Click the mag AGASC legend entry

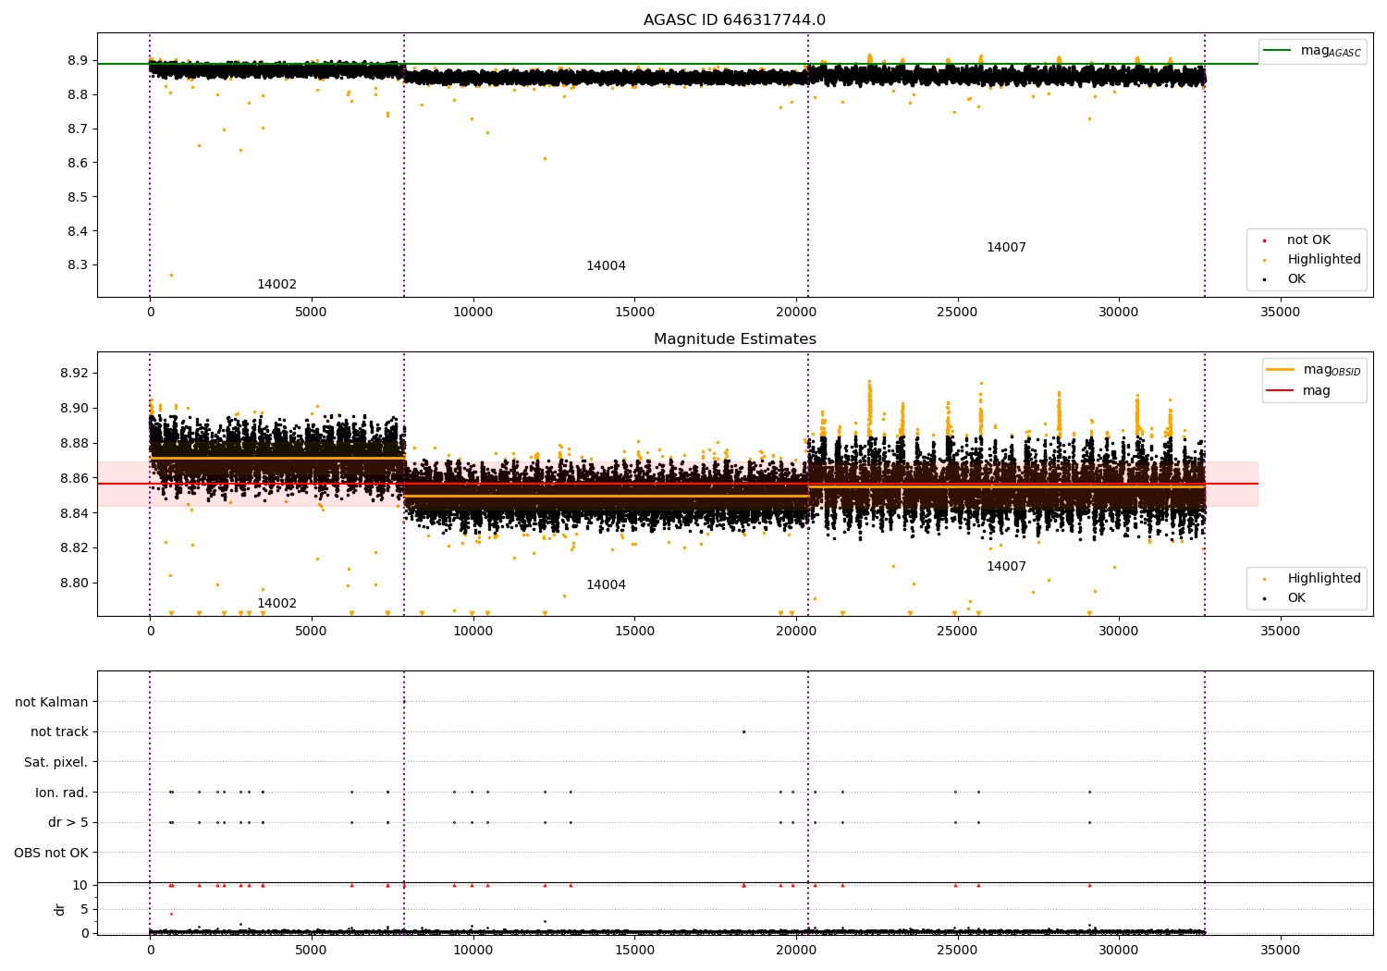(x=1312, y=51)
